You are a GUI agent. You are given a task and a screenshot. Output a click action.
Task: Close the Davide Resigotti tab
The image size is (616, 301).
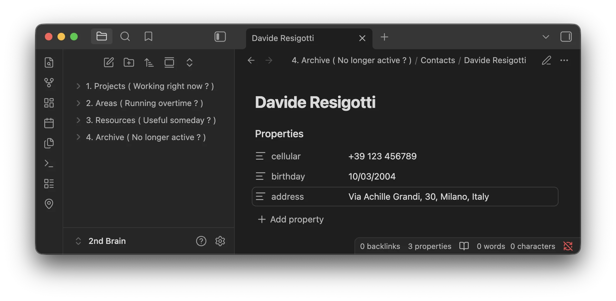[362, 38]
